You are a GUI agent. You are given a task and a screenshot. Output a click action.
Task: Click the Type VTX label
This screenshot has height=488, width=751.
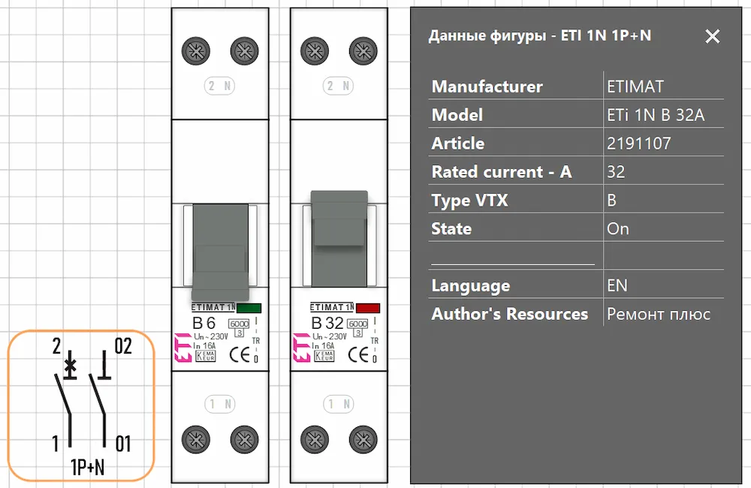point(469,200)
